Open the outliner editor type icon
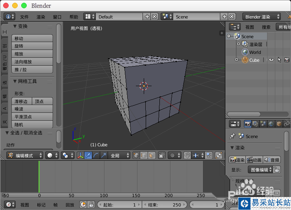This screenshot has height=210, width=291. 235,27
